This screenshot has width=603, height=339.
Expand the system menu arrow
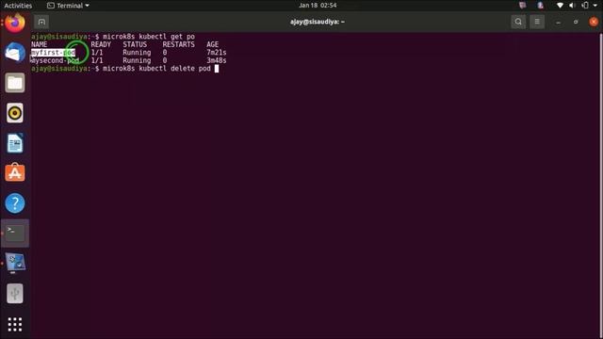tap(595, 6)
